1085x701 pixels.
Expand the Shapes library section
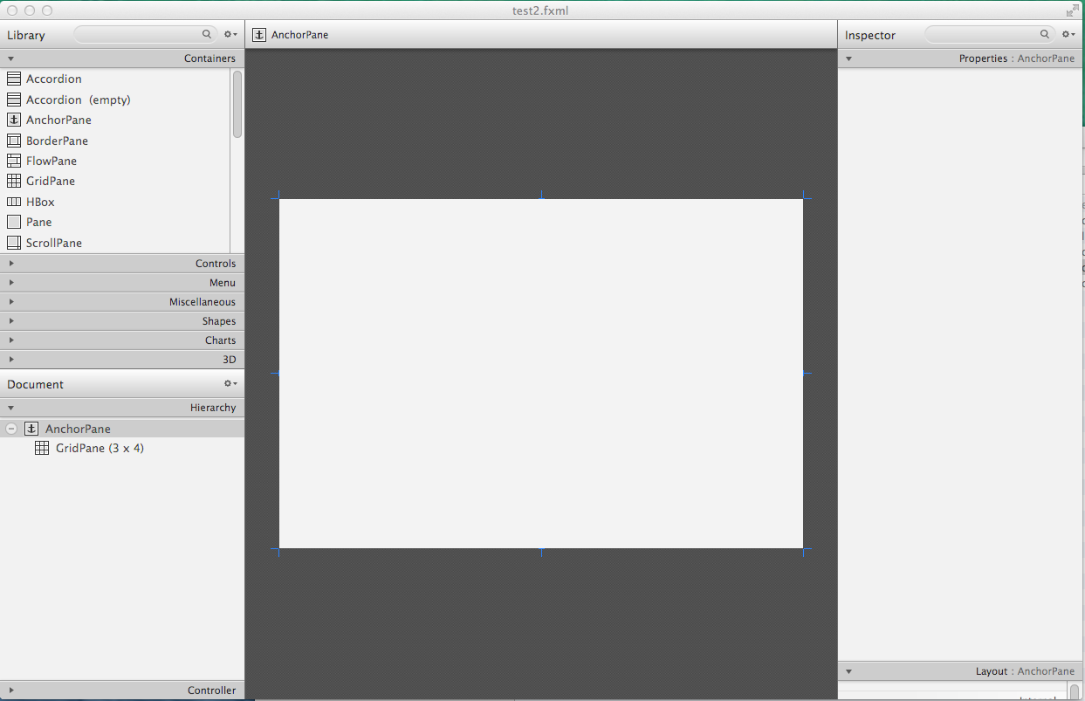coord(122,321)
